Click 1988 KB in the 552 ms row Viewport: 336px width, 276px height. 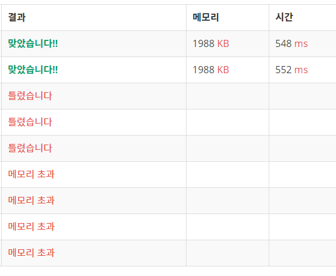(211, 70)
